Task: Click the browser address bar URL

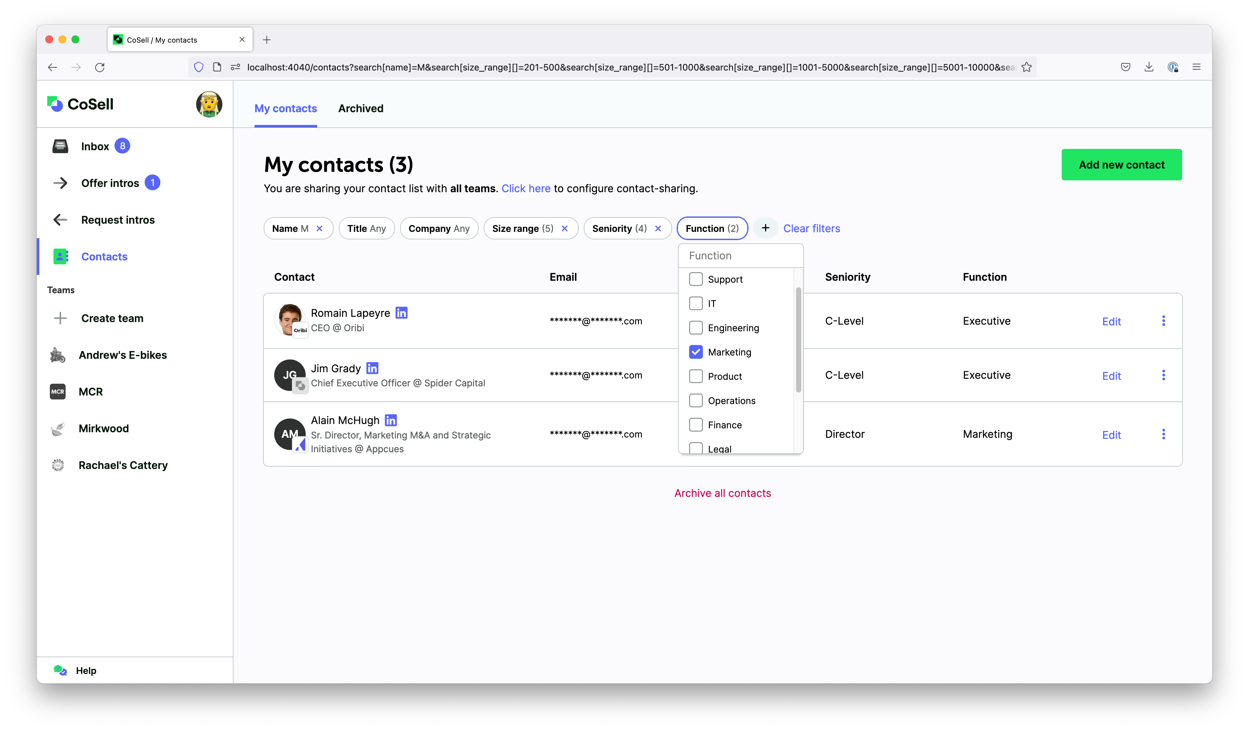Action: coord(630,68)
